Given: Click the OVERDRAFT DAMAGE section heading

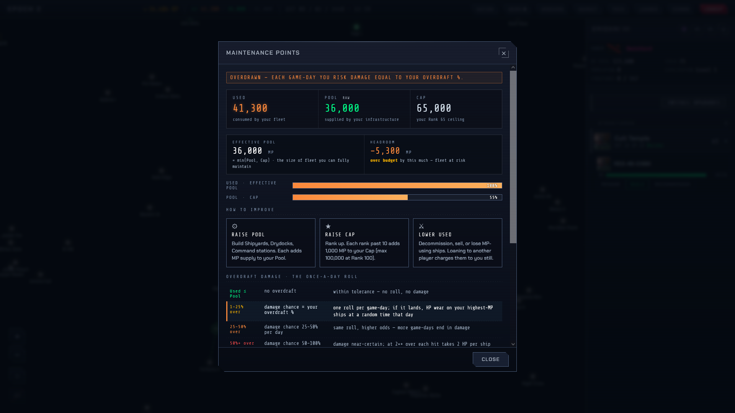Looking at the screenshot, I should coord(292,277).
